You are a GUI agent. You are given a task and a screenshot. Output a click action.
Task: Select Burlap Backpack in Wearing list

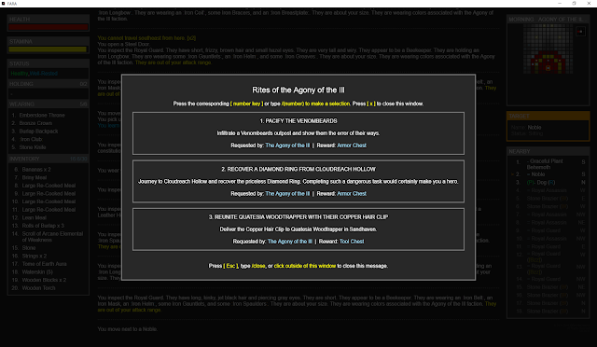tap(38, 131)
